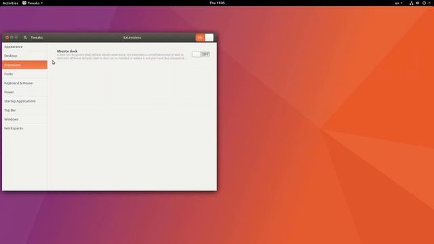Open Keyboard & Mouse settings
The height and width of the screenshot is (244, 434).
click(24, 83)
